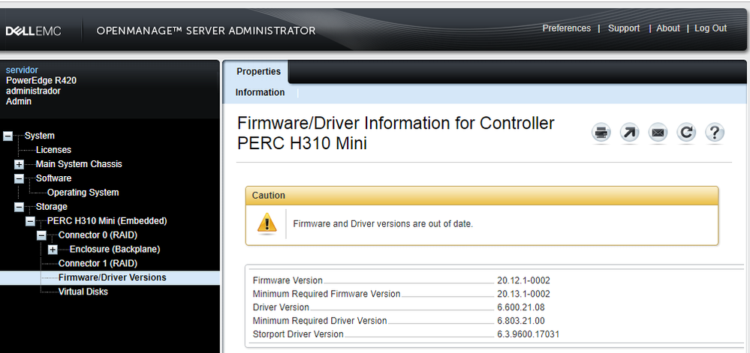The height and width of the screenshot is (353, 750).
Task: Click minimum driver value 6.803.21.00
Action: tap(521, 321)
